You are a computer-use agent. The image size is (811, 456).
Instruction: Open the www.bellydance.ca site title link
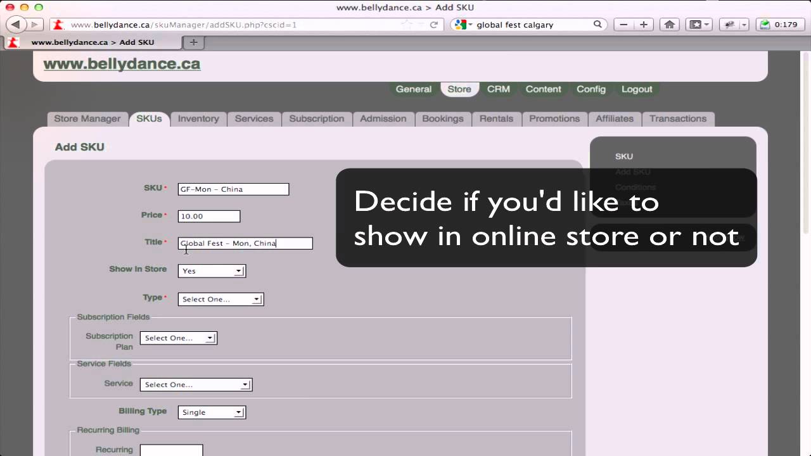(x=122, y=64)
